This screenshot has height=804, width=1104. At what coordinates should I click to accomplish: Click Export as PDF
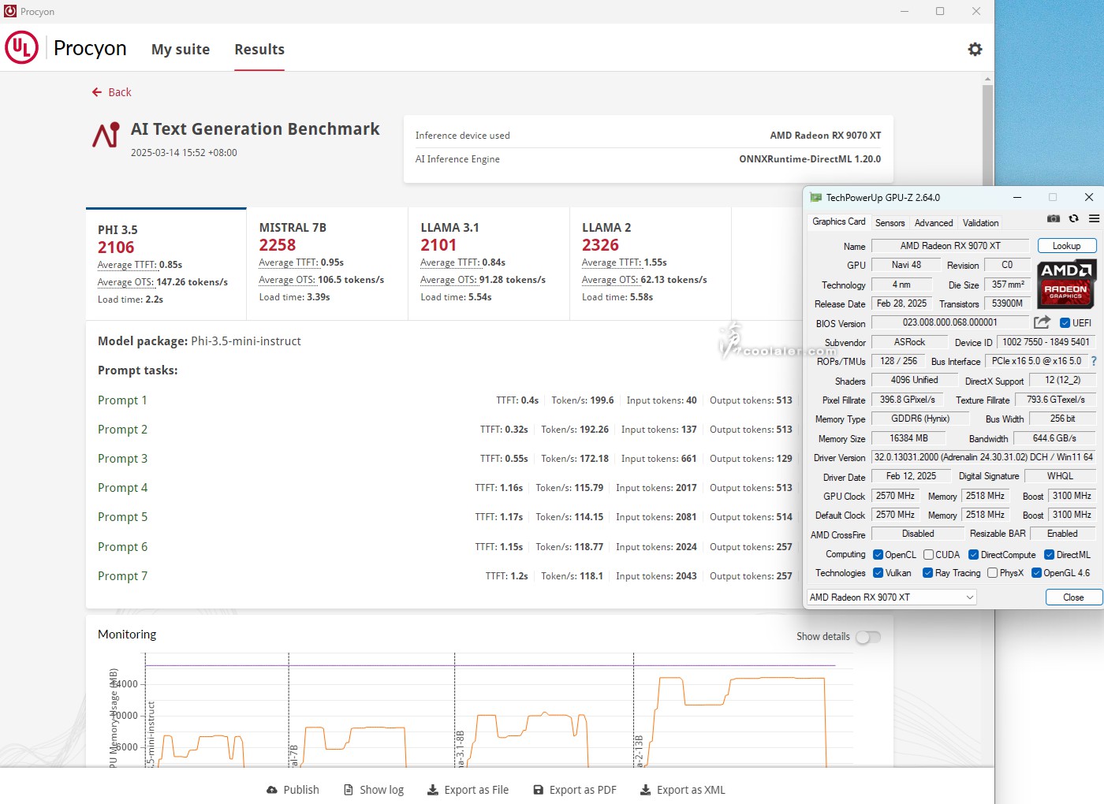pos(575,790)
